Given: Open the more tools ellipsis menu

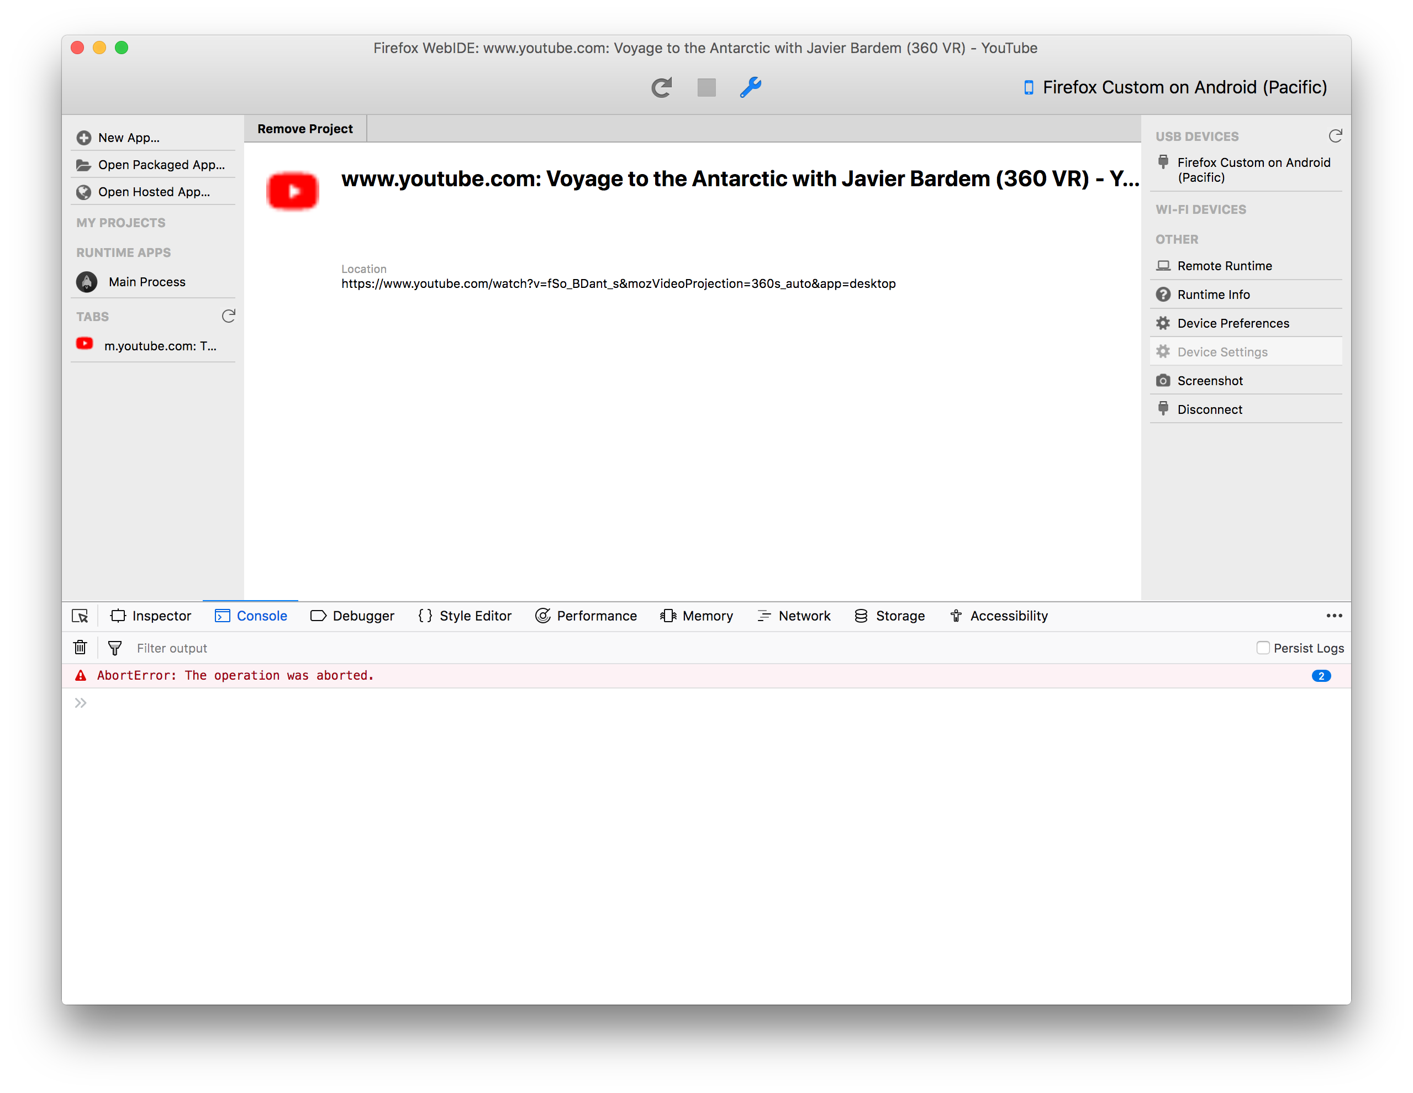Looking at the screenshot, I should pyautogui.click(x=1333, y=616).
